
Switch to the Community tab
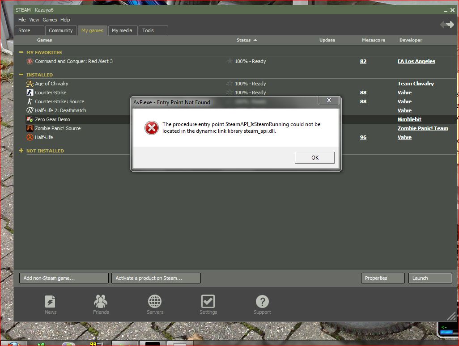(x=61, y=30)
